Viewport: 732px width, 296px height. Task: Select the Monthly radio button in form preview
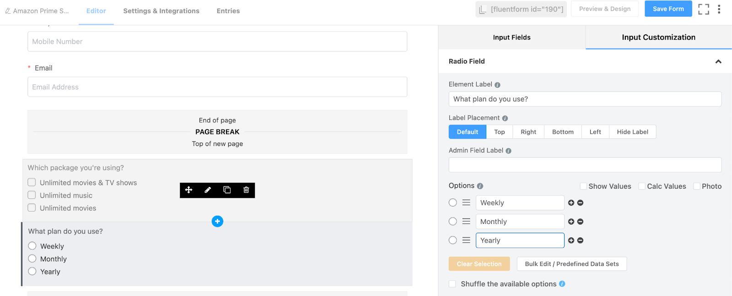coord(32,259)
